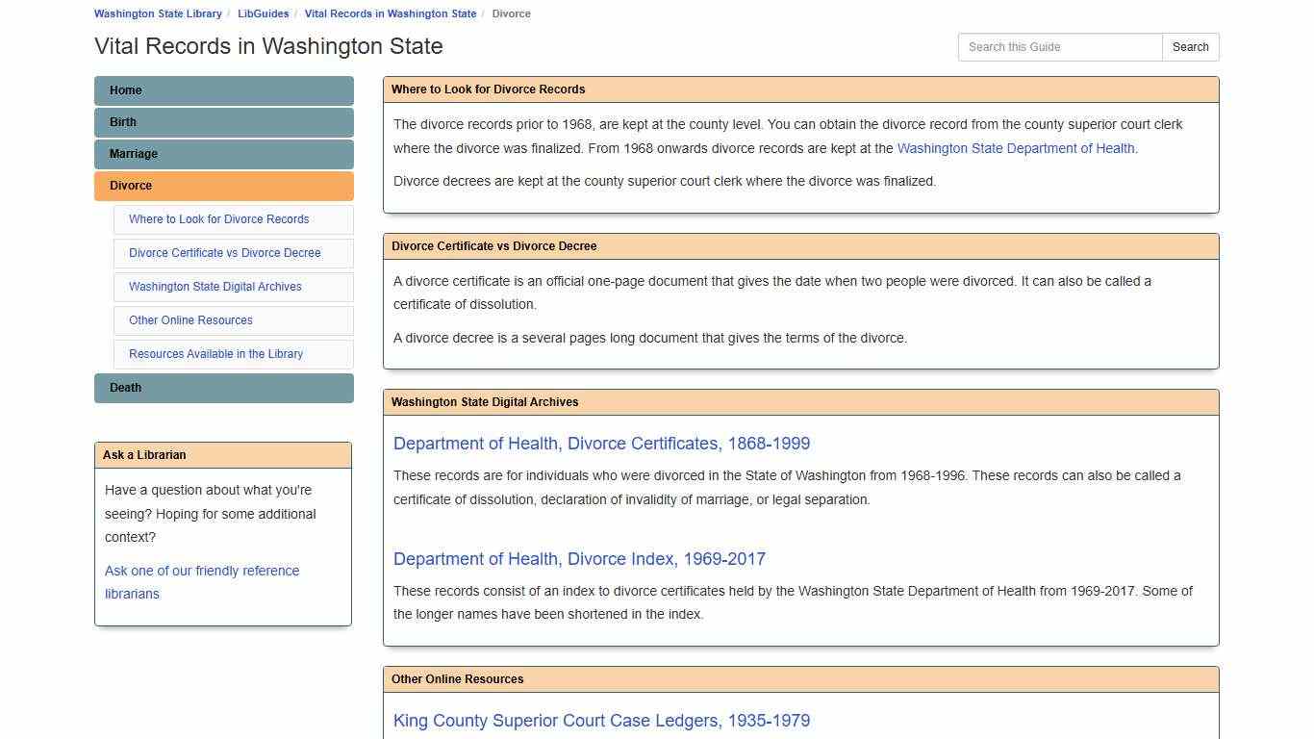Screen dimensions: 1314x739
Task: Click the Divorce breadcrumb item
Action: tap(511, 13)
